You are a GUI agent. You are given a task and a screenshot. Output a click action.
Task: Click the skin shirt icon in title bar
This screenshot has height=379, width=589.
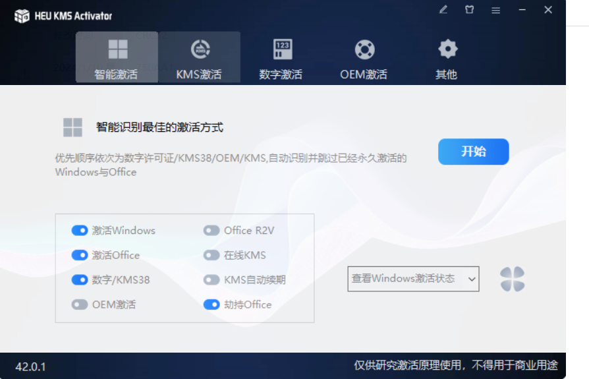470,10
